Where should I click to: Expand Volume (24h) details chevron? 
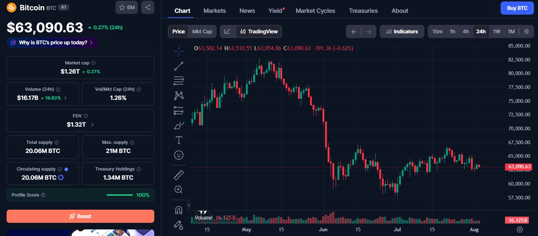point(66,98)
